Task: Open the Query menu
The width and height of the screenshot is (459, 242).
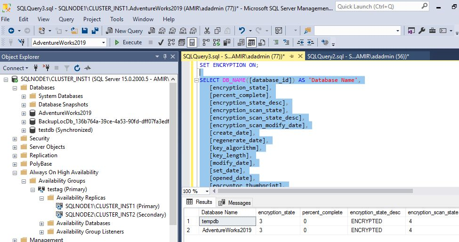Action: point(66,19)
